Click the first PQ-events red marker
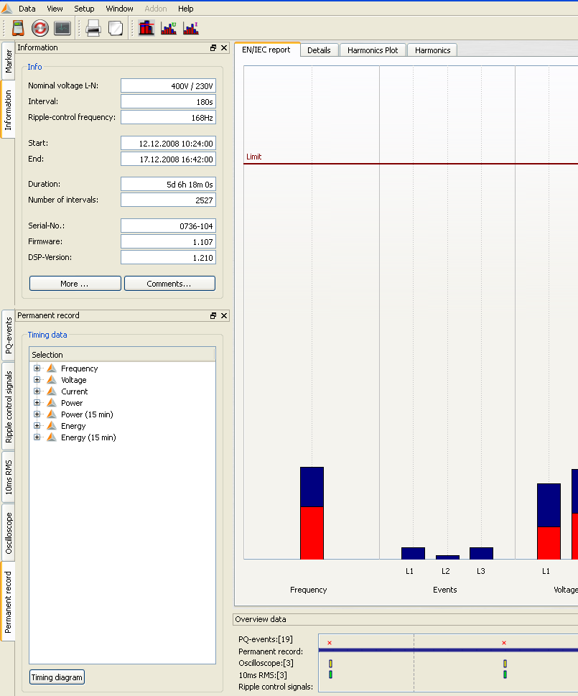The image size is (578, 696). (x=330, y=643)
